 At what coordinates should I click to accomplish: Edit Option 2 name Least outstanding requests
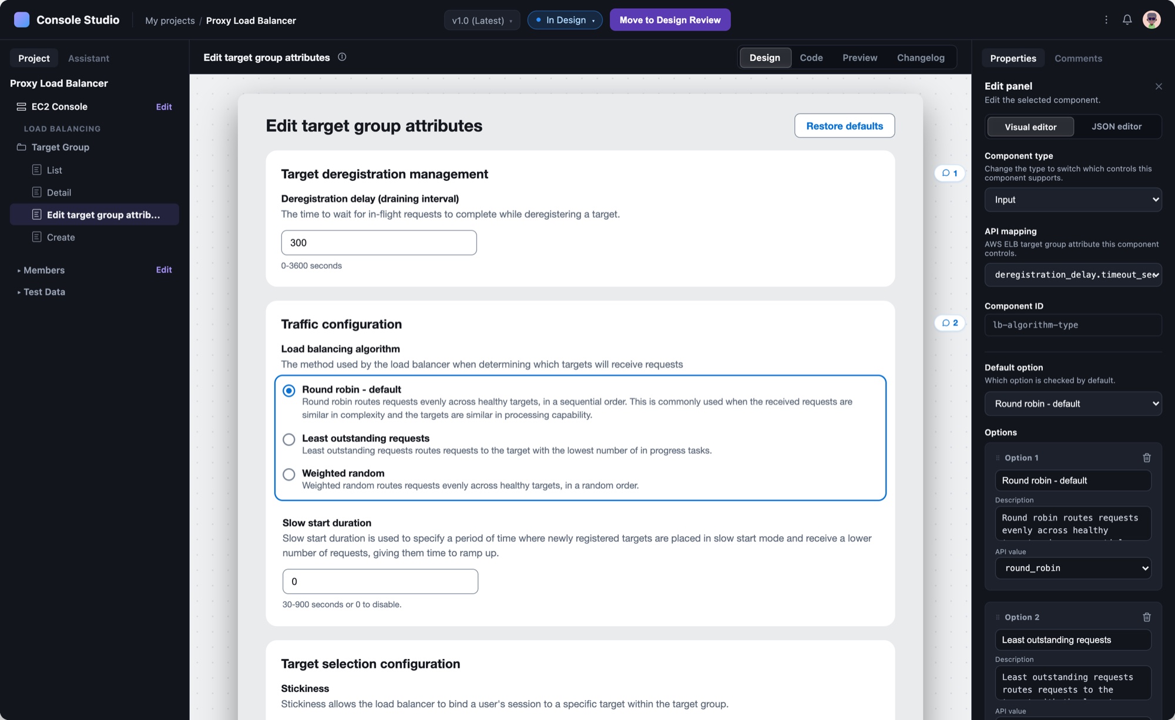[1073, 640]
